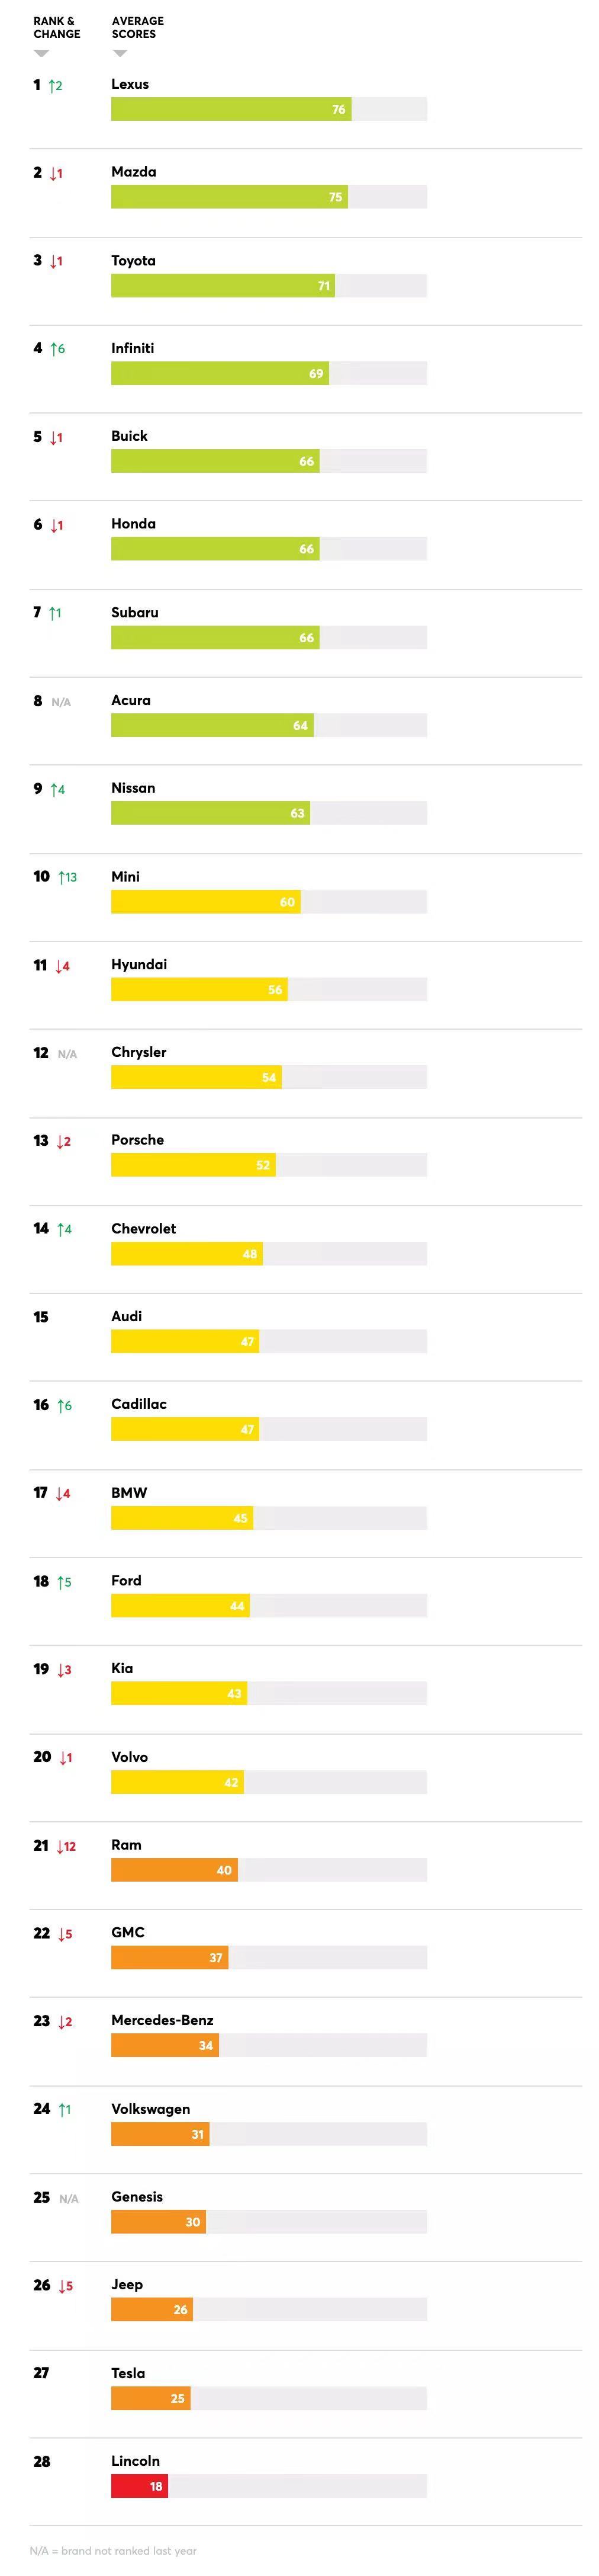Click Mini's green up-13 rank arrow
Image resolution: width=599 pixels, height=2576 pixels.
click(x=62, y=877)
